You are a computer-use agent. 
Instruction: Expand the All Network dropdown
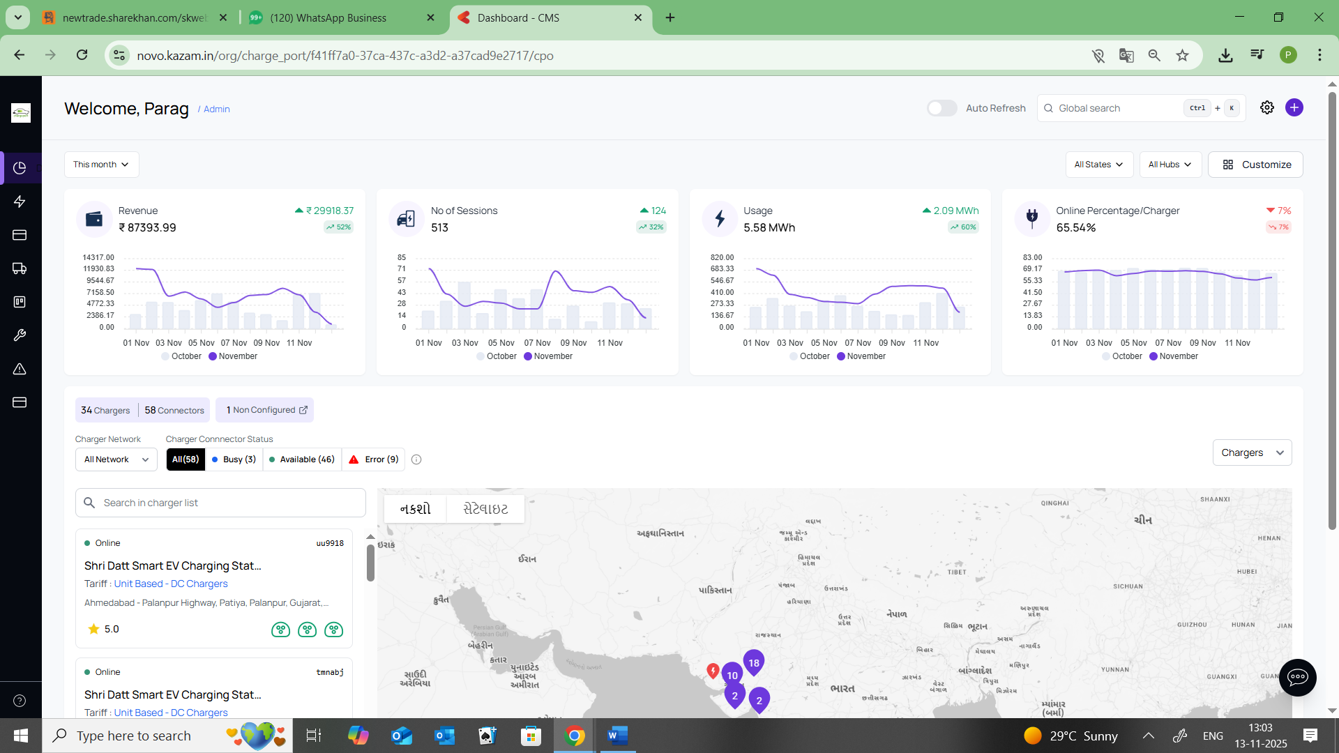click(116, 459)
